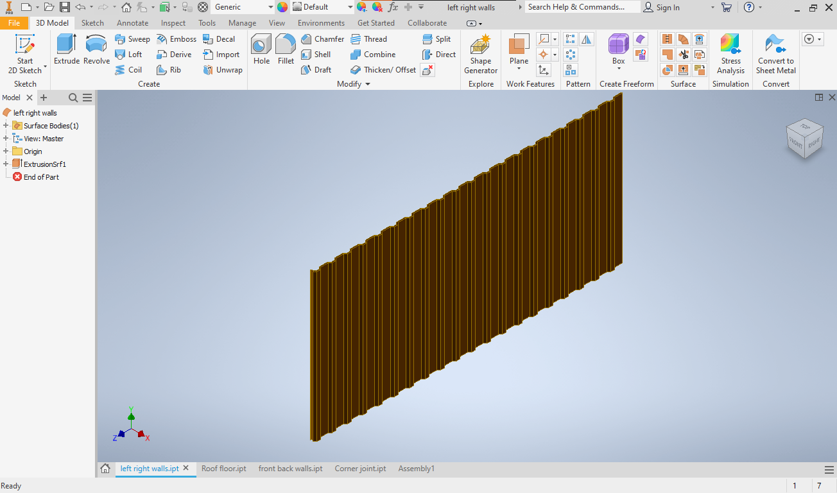Select the Rib tool

[169, 70]
